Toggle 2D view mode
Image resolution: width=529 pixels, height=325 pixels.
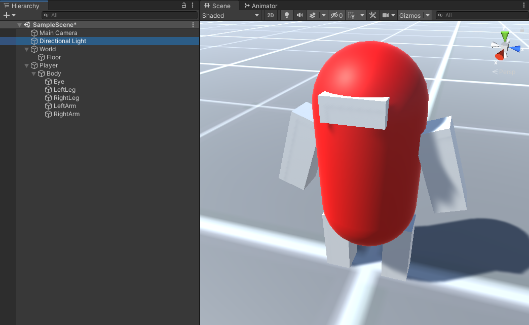270,15
